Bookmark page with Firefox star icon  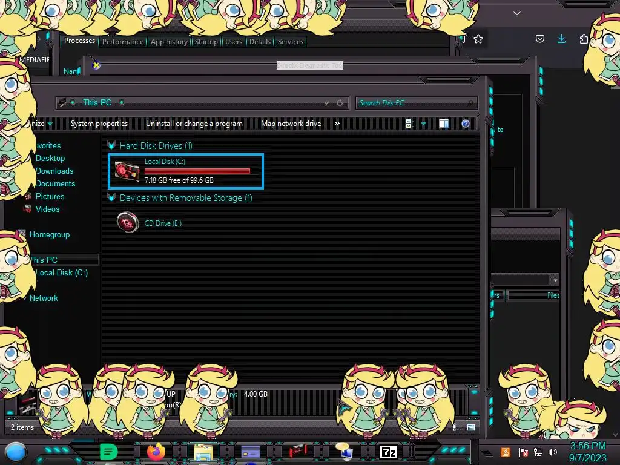click(x=478, y=39)
